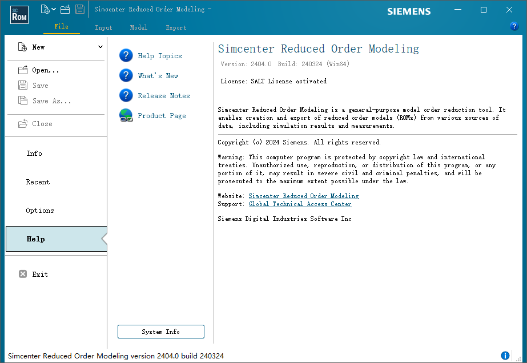This screenshot has width=527, height=363.
Task: Click the info icon in status bar
Action: (x=505, y=356)
